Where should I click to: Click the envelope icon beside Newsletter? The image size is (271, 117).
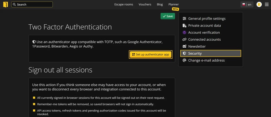184,46
